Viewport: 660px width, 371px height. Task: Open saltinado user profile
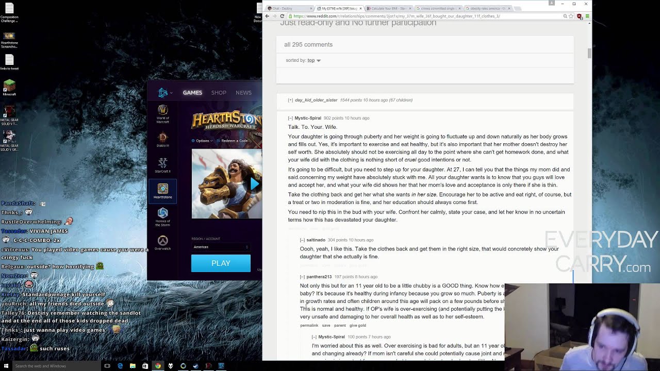[316, 240]
